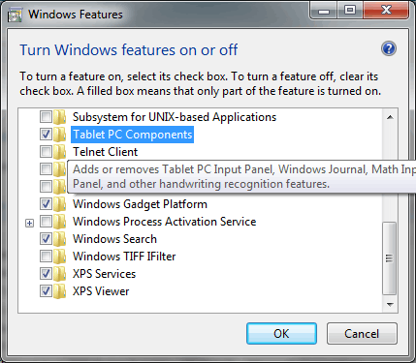Select the Tablet PC Components row label
This screenshot has height=363, width=416.
pos(133,135)
